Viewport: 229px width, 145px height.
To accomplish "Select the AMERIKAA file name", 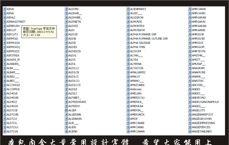I will point(137,106).
